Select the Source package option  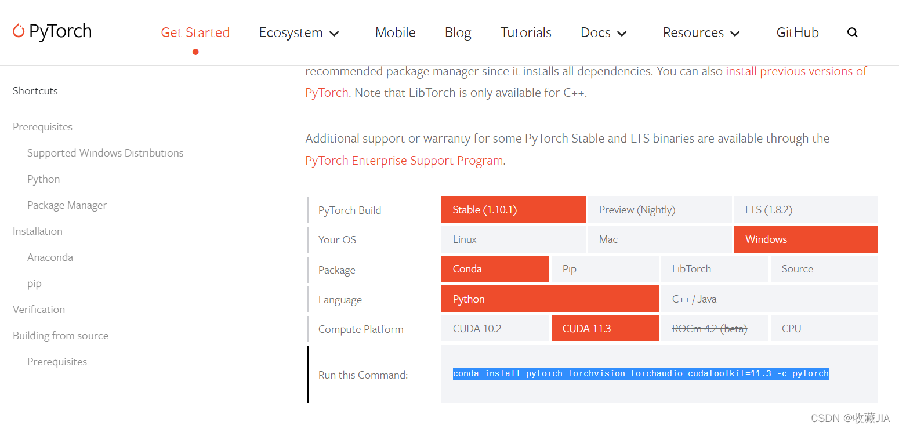[x=824, y=269]
